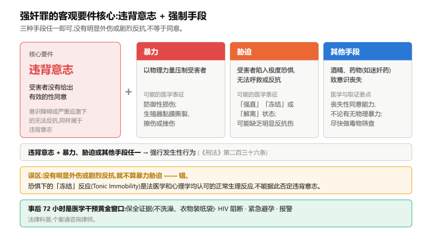The image size is (432, 234).
Task: Click the line '酒精、药物(如迷奸药)'
Action: tap(360, 70)
